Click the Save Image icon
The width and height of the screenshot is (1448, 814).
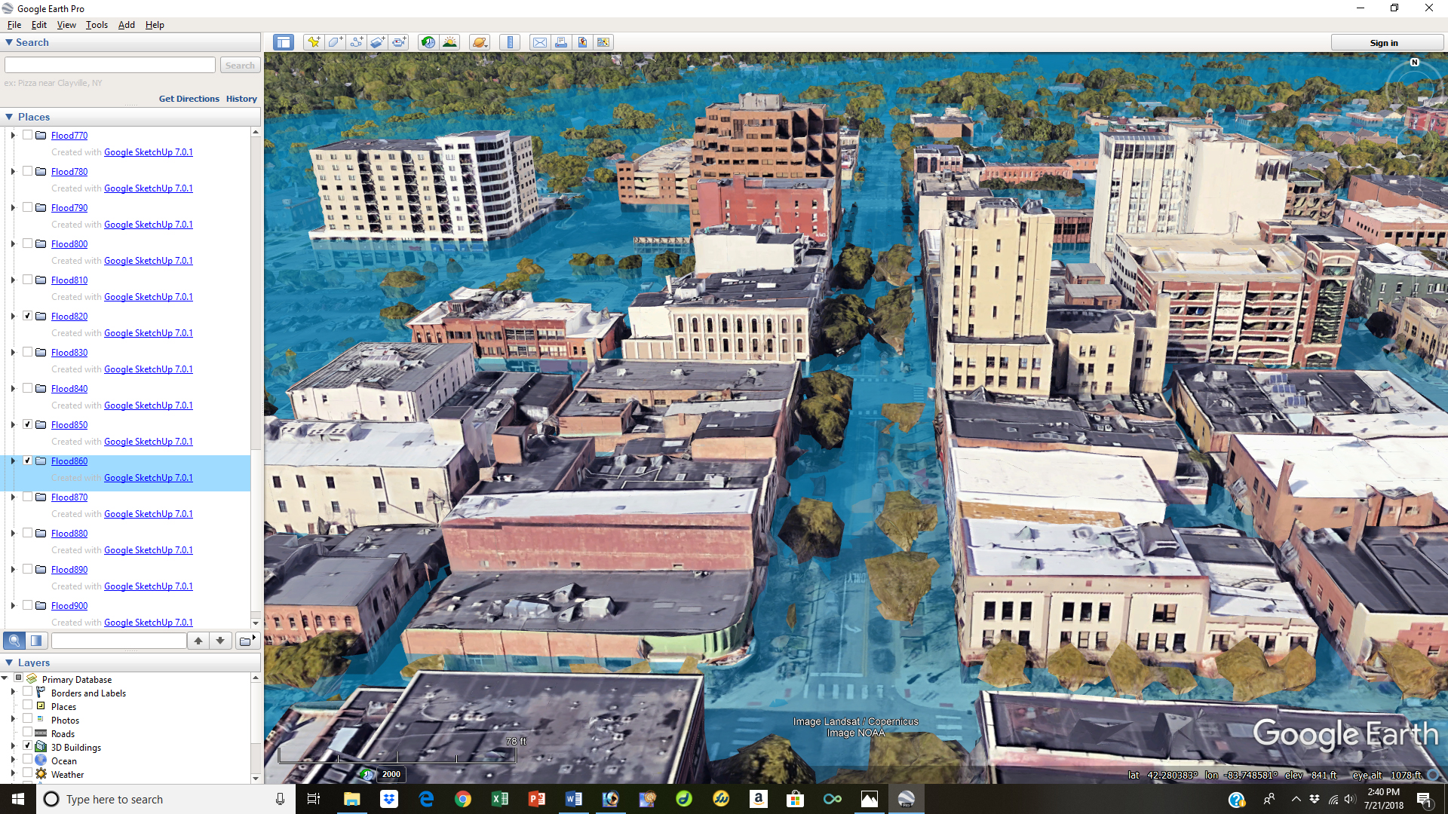click(582, 43)
